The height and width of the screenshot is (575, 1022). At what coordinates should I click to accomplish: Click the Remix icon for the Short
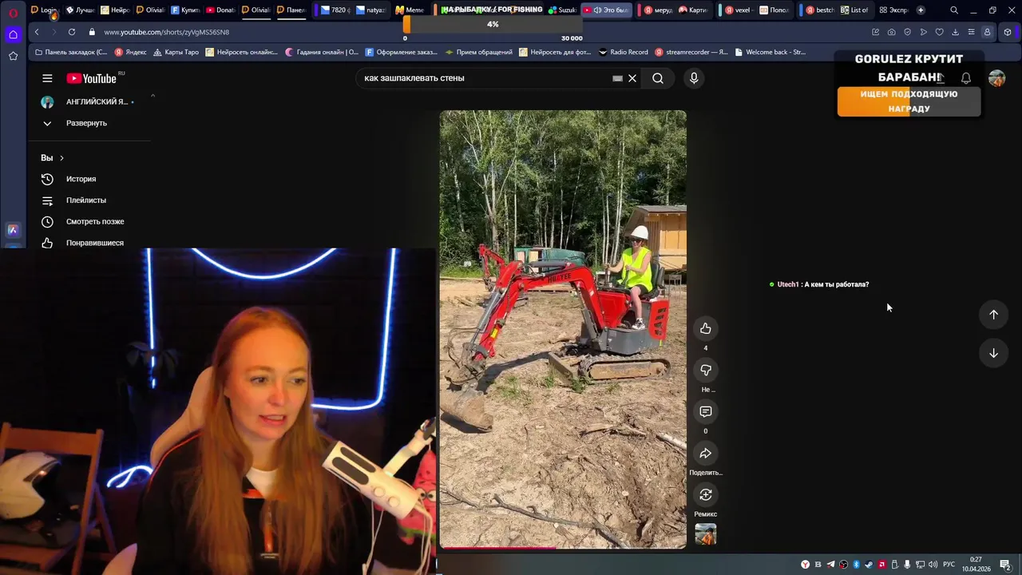(x=706, y=494)
